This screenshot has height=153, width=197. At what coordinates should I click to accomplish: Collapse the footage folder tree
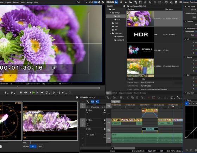click(x=111, y=13)
